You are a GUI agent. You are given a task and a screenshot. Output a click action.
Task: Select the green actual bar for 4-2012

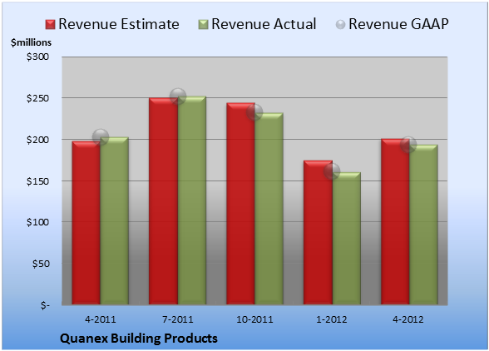tap(423, 225)
